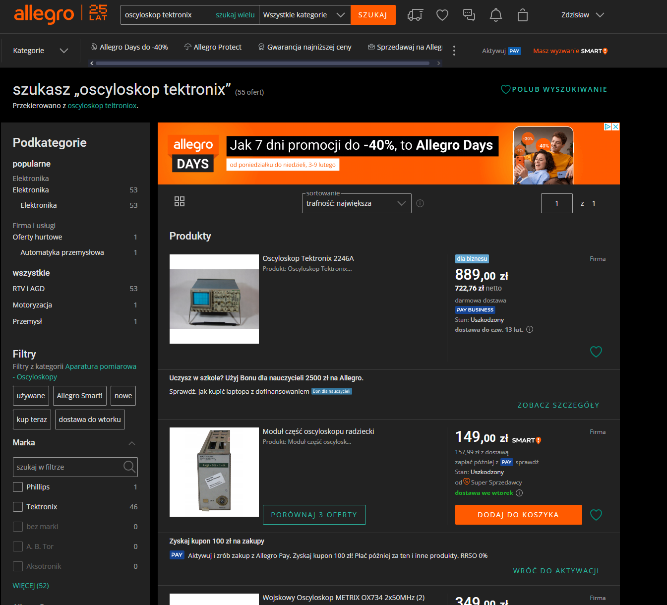The width and height of the screenshot is (667, 605).
Task: Open Oscyloskop Tektronix 2246A thumbnail
Action: 214,299
